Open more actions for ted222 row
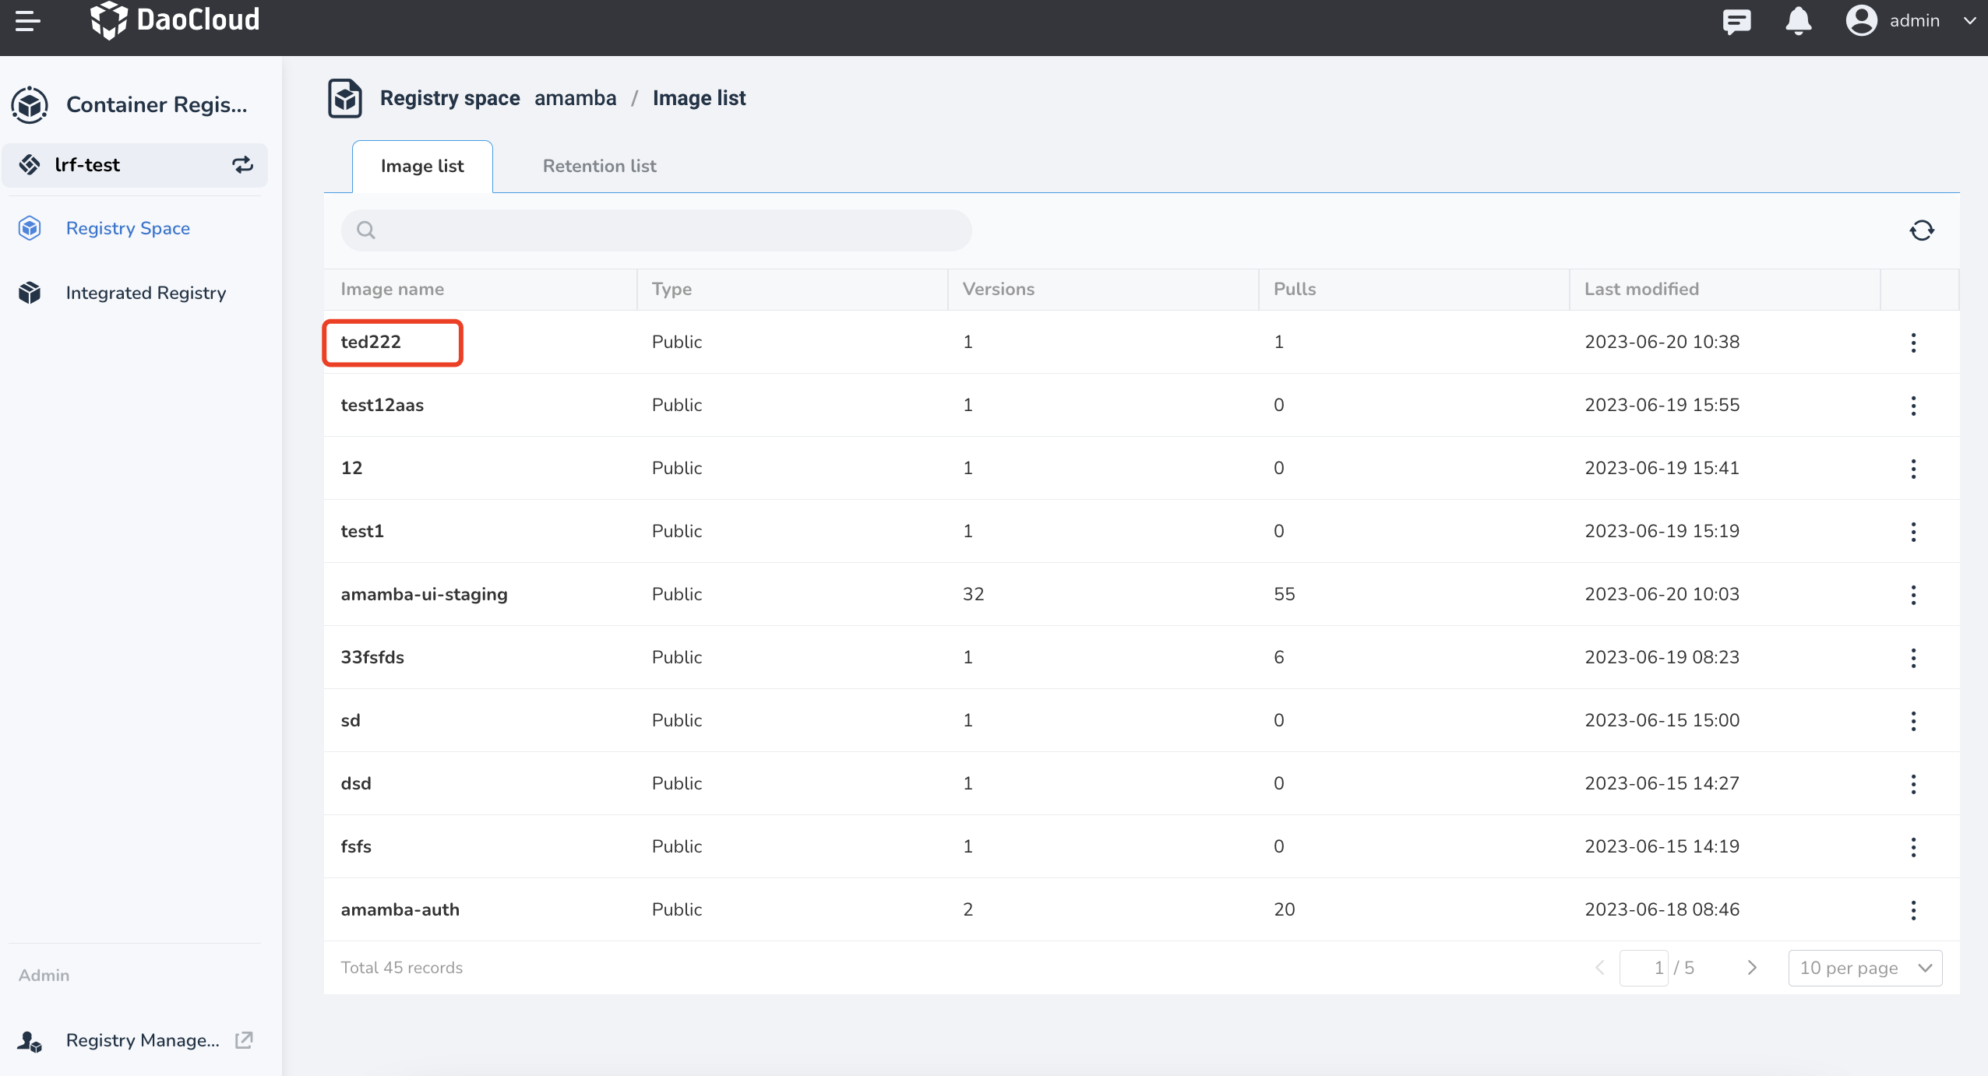The width and height of the screenshot is (1988, 1076). coord(1913,343)
